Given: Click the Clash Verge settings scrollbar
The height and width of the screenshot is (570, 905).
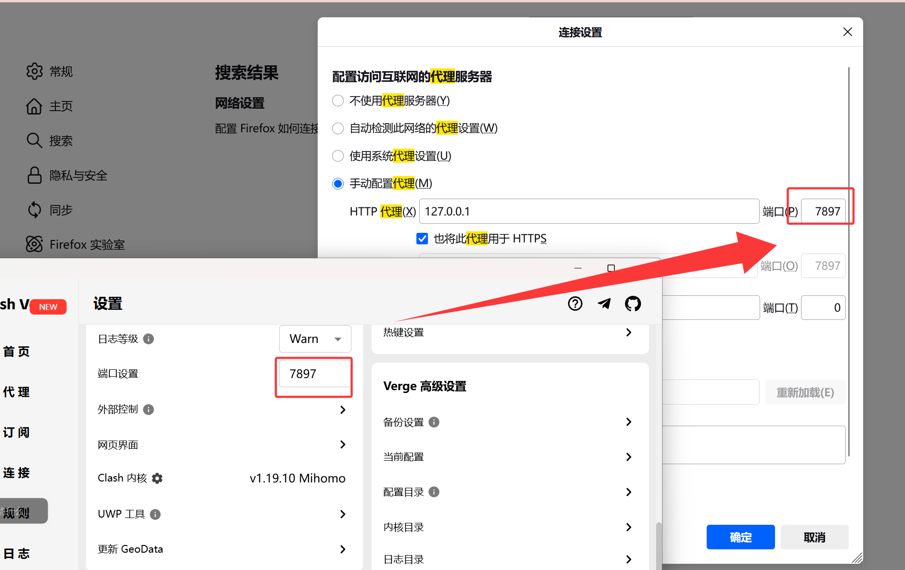Looking at the screenshot, I should click(659, 546).
